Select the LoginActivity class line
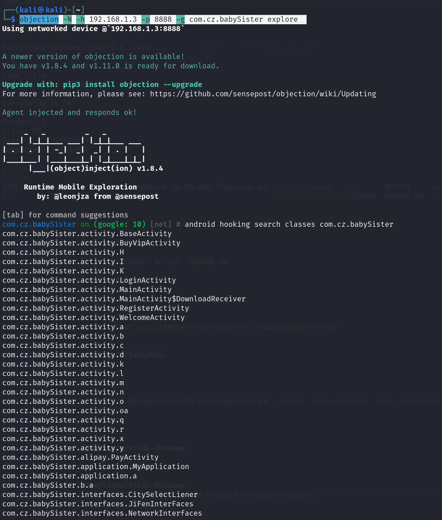Image resolution: width=442 pixels, height=520 pixels. pyautogui.click(x=89, y=280)
